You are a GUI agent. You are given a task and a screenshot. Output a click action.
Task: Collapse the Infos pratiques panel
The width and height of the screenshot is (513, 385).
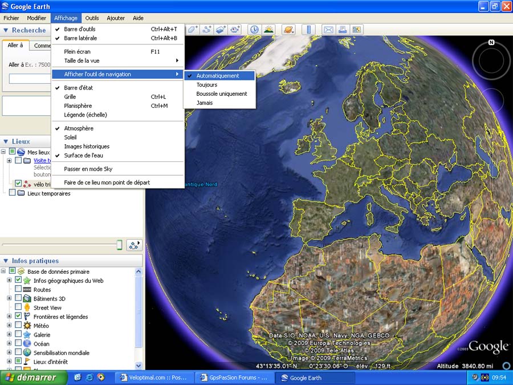pos(6,261)
